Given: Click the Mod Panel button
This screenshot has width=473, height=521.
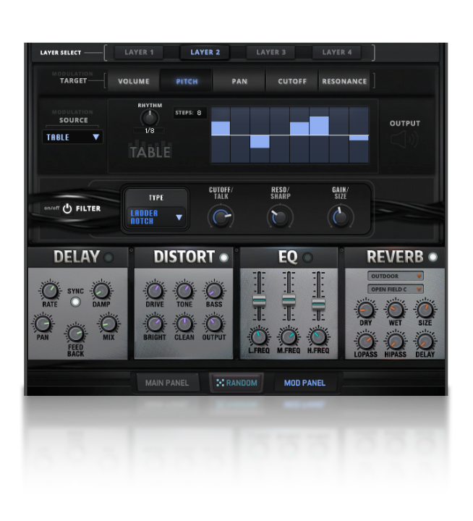Looking at the screenshot, I should point(304,383).
